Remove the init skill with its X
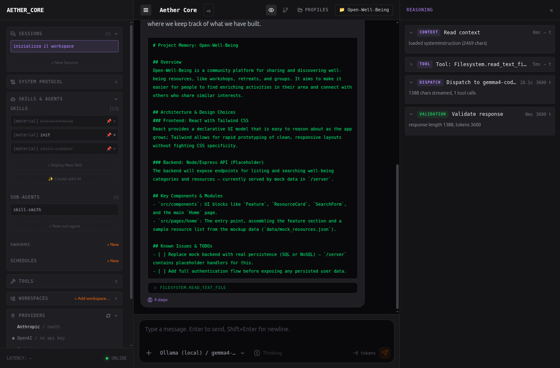560x368 pixels. coord(115,135)
